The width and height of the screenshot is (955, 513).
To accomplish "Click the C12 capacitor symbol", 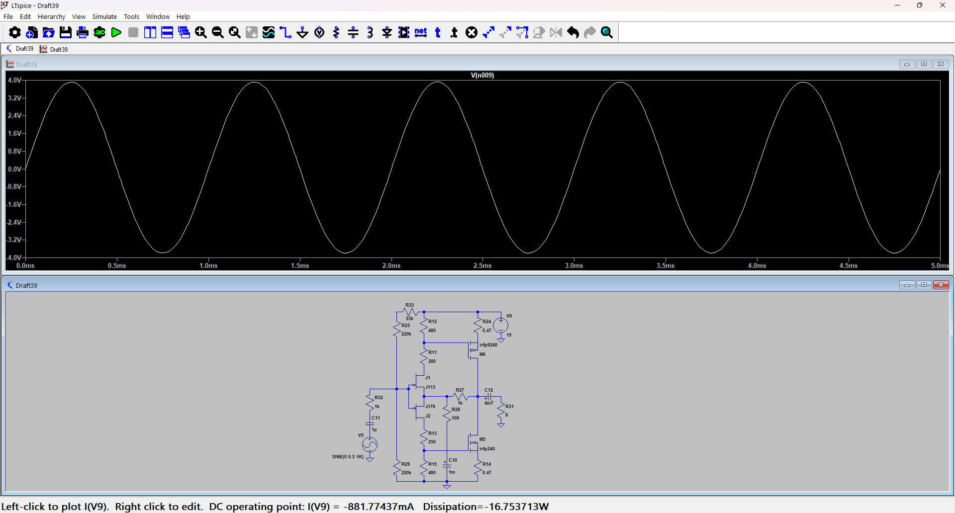I will pos(489,397).
